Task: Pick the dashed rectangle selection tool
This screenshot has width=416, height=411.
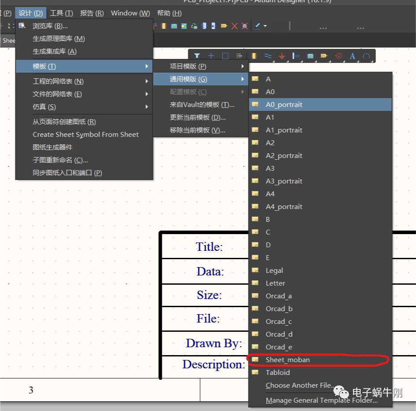Action: pos(225,56)
